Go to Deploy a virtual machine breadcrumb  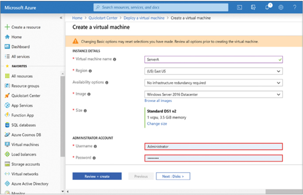coord(144,18)
